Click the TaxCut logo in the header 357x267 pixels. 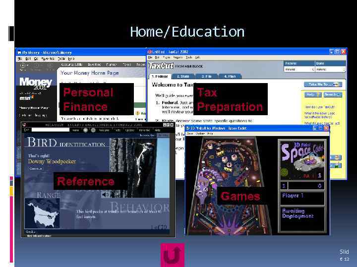coord(161,66)
